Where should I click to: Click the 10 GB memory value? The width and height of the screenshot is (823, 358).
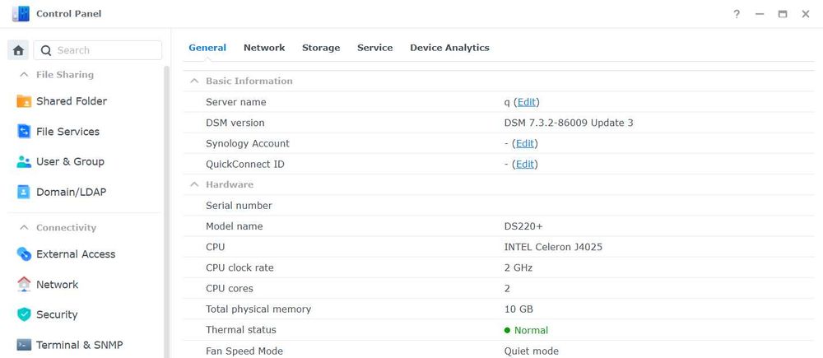coord(518,309)
